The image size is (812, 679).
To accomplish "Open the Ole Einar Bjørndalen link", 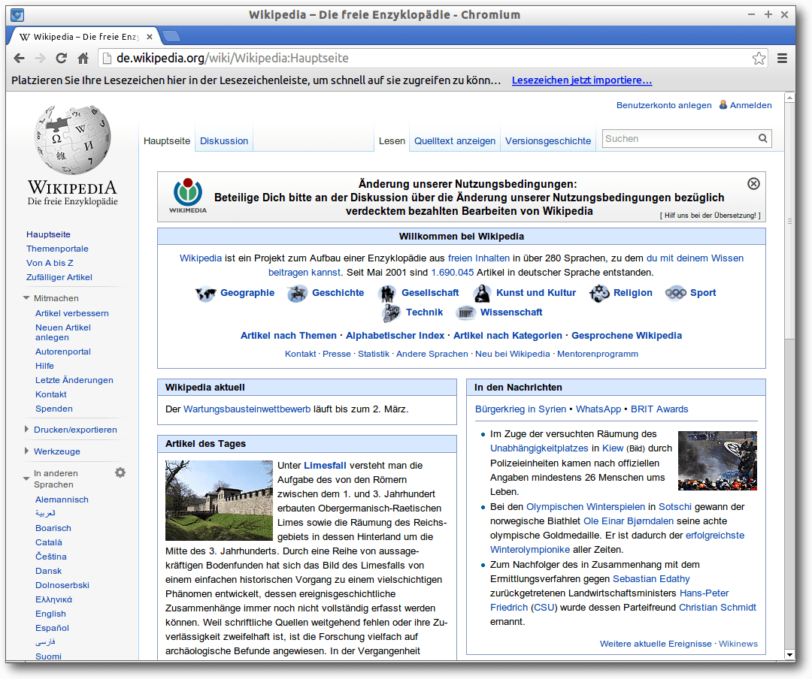I will point(628,521).
